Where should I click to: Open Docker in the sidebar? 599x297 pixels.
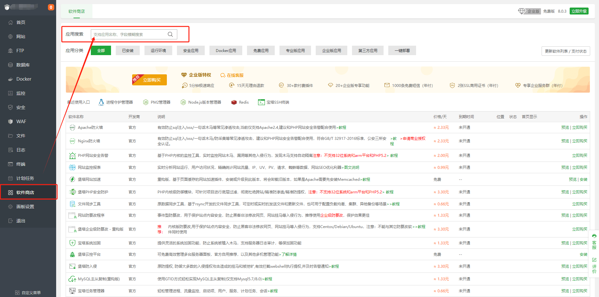[x=24, y=79]
